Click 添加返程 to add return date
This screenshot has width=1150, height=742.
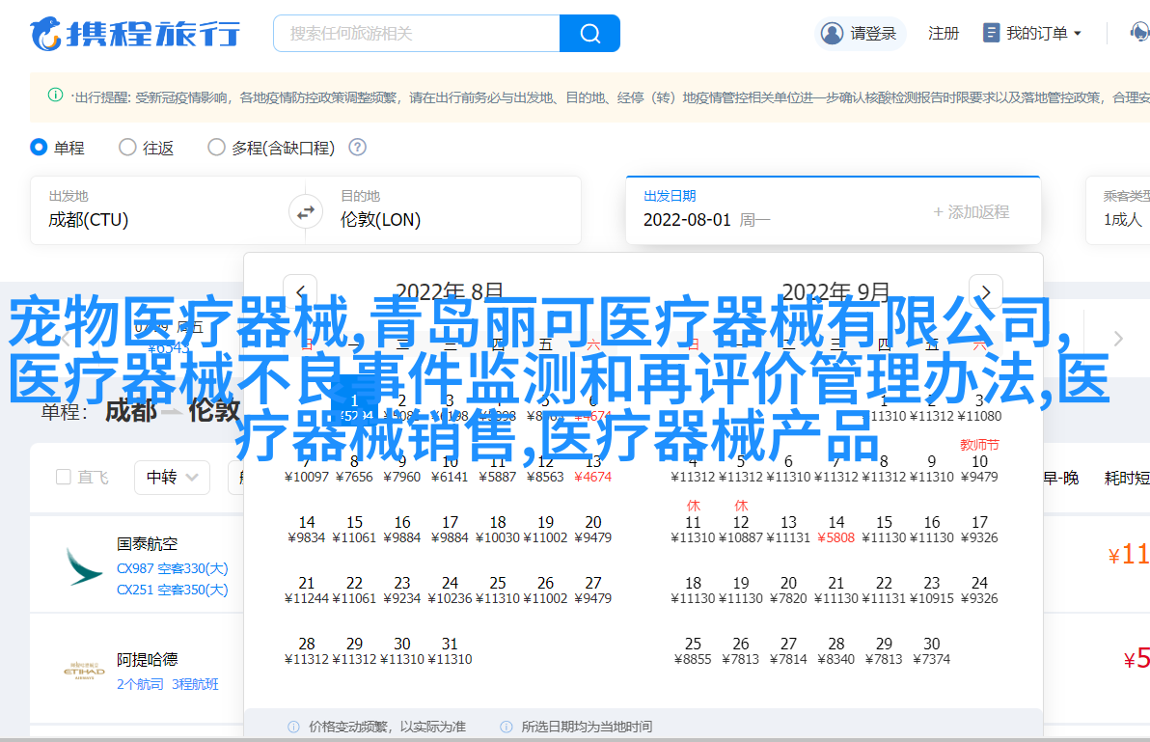click(971, 212)
